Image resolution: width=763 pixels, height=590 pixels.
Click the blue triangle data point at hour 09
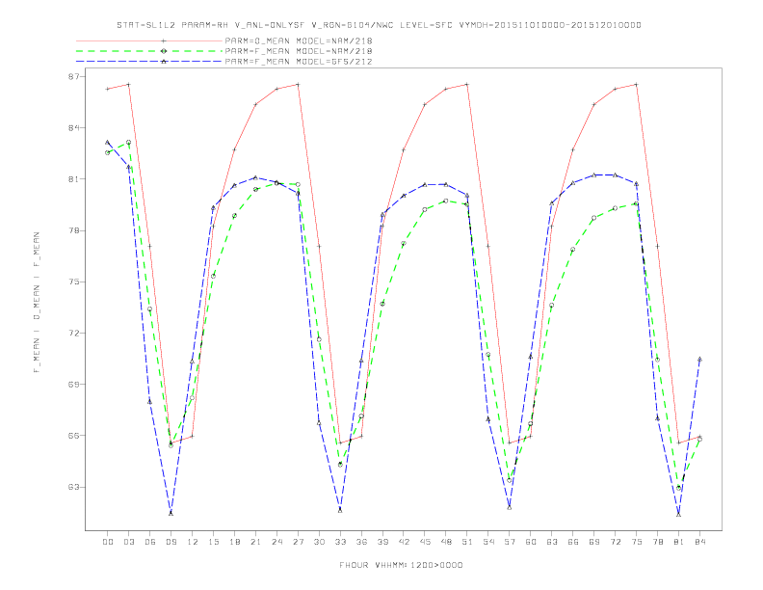tap(171, 513)
